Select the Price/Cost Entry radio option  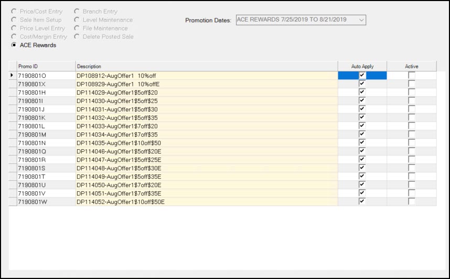(14, 12)
